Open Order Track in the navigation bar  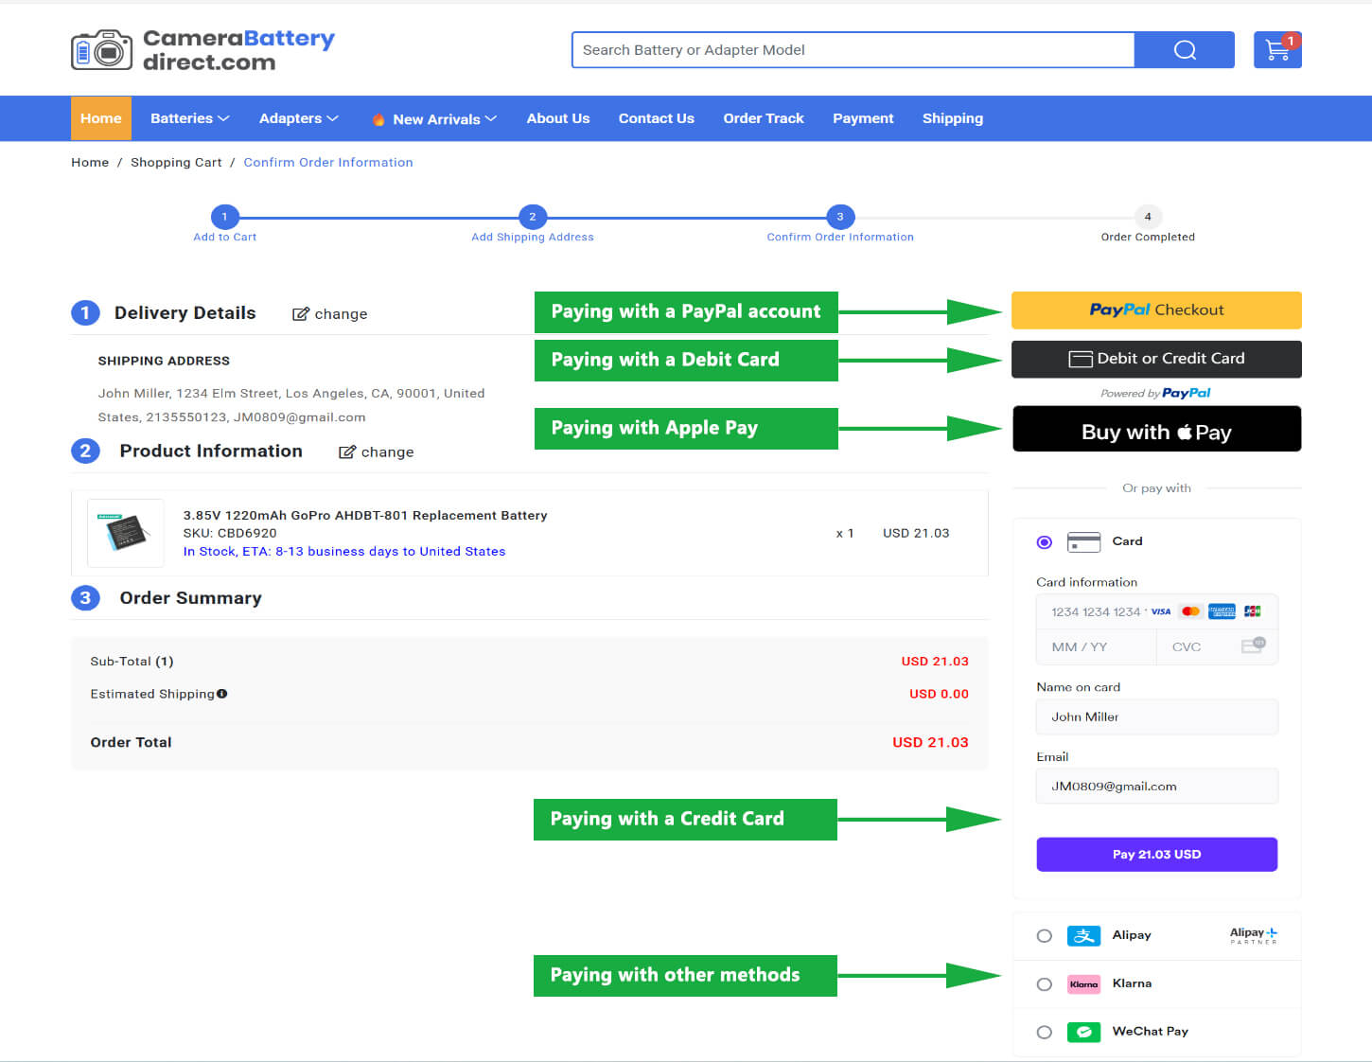coord(764,118)
